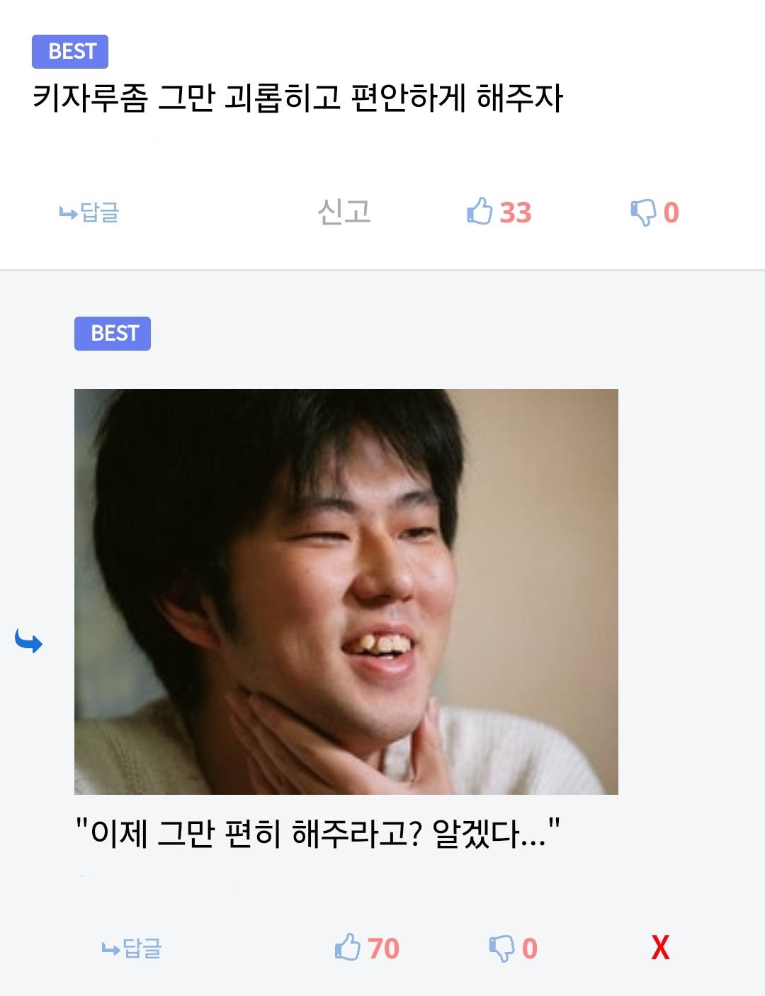
Task: Click the BEST badge on the top comment
Action: point(70,52)
